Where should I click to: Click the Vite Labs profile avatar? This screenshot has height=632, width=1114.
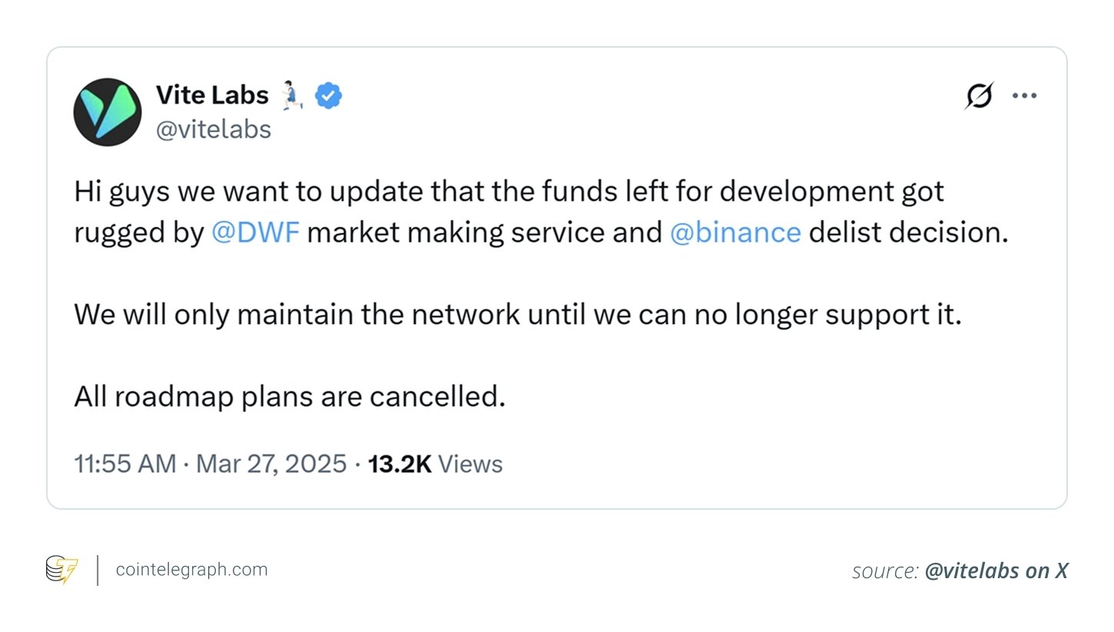[x=108, y=112]
